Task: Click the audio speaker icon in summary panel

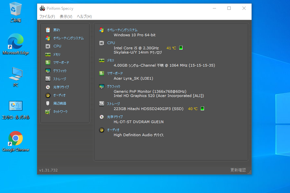Action: tap(102, 130)
